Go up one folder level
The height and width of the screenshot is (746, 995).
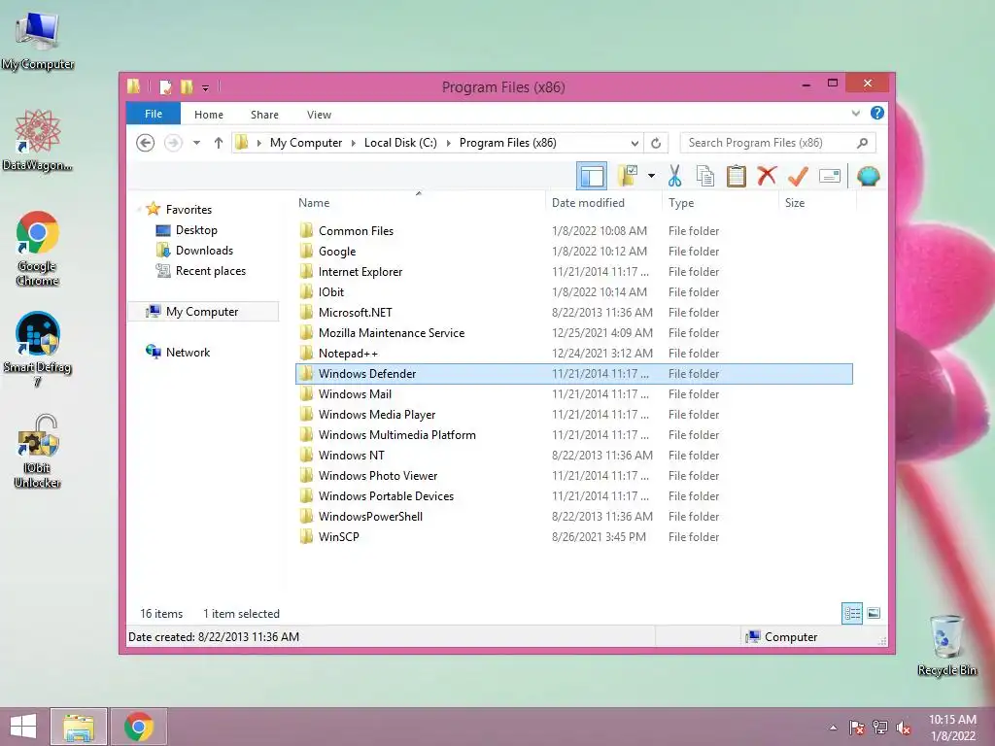pyautogui.click(x=219, y=143)
